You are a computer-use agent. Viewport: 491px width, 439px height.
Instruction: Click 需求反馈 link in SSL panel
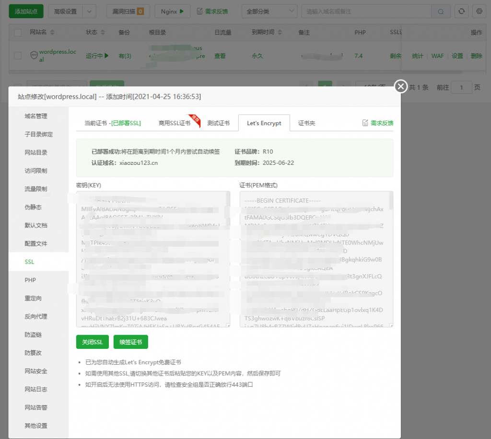(378, 123)
